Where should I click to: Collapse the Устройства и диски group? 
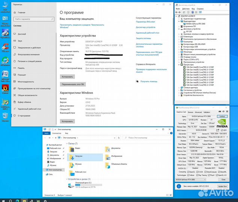click(x=67, y=179)
